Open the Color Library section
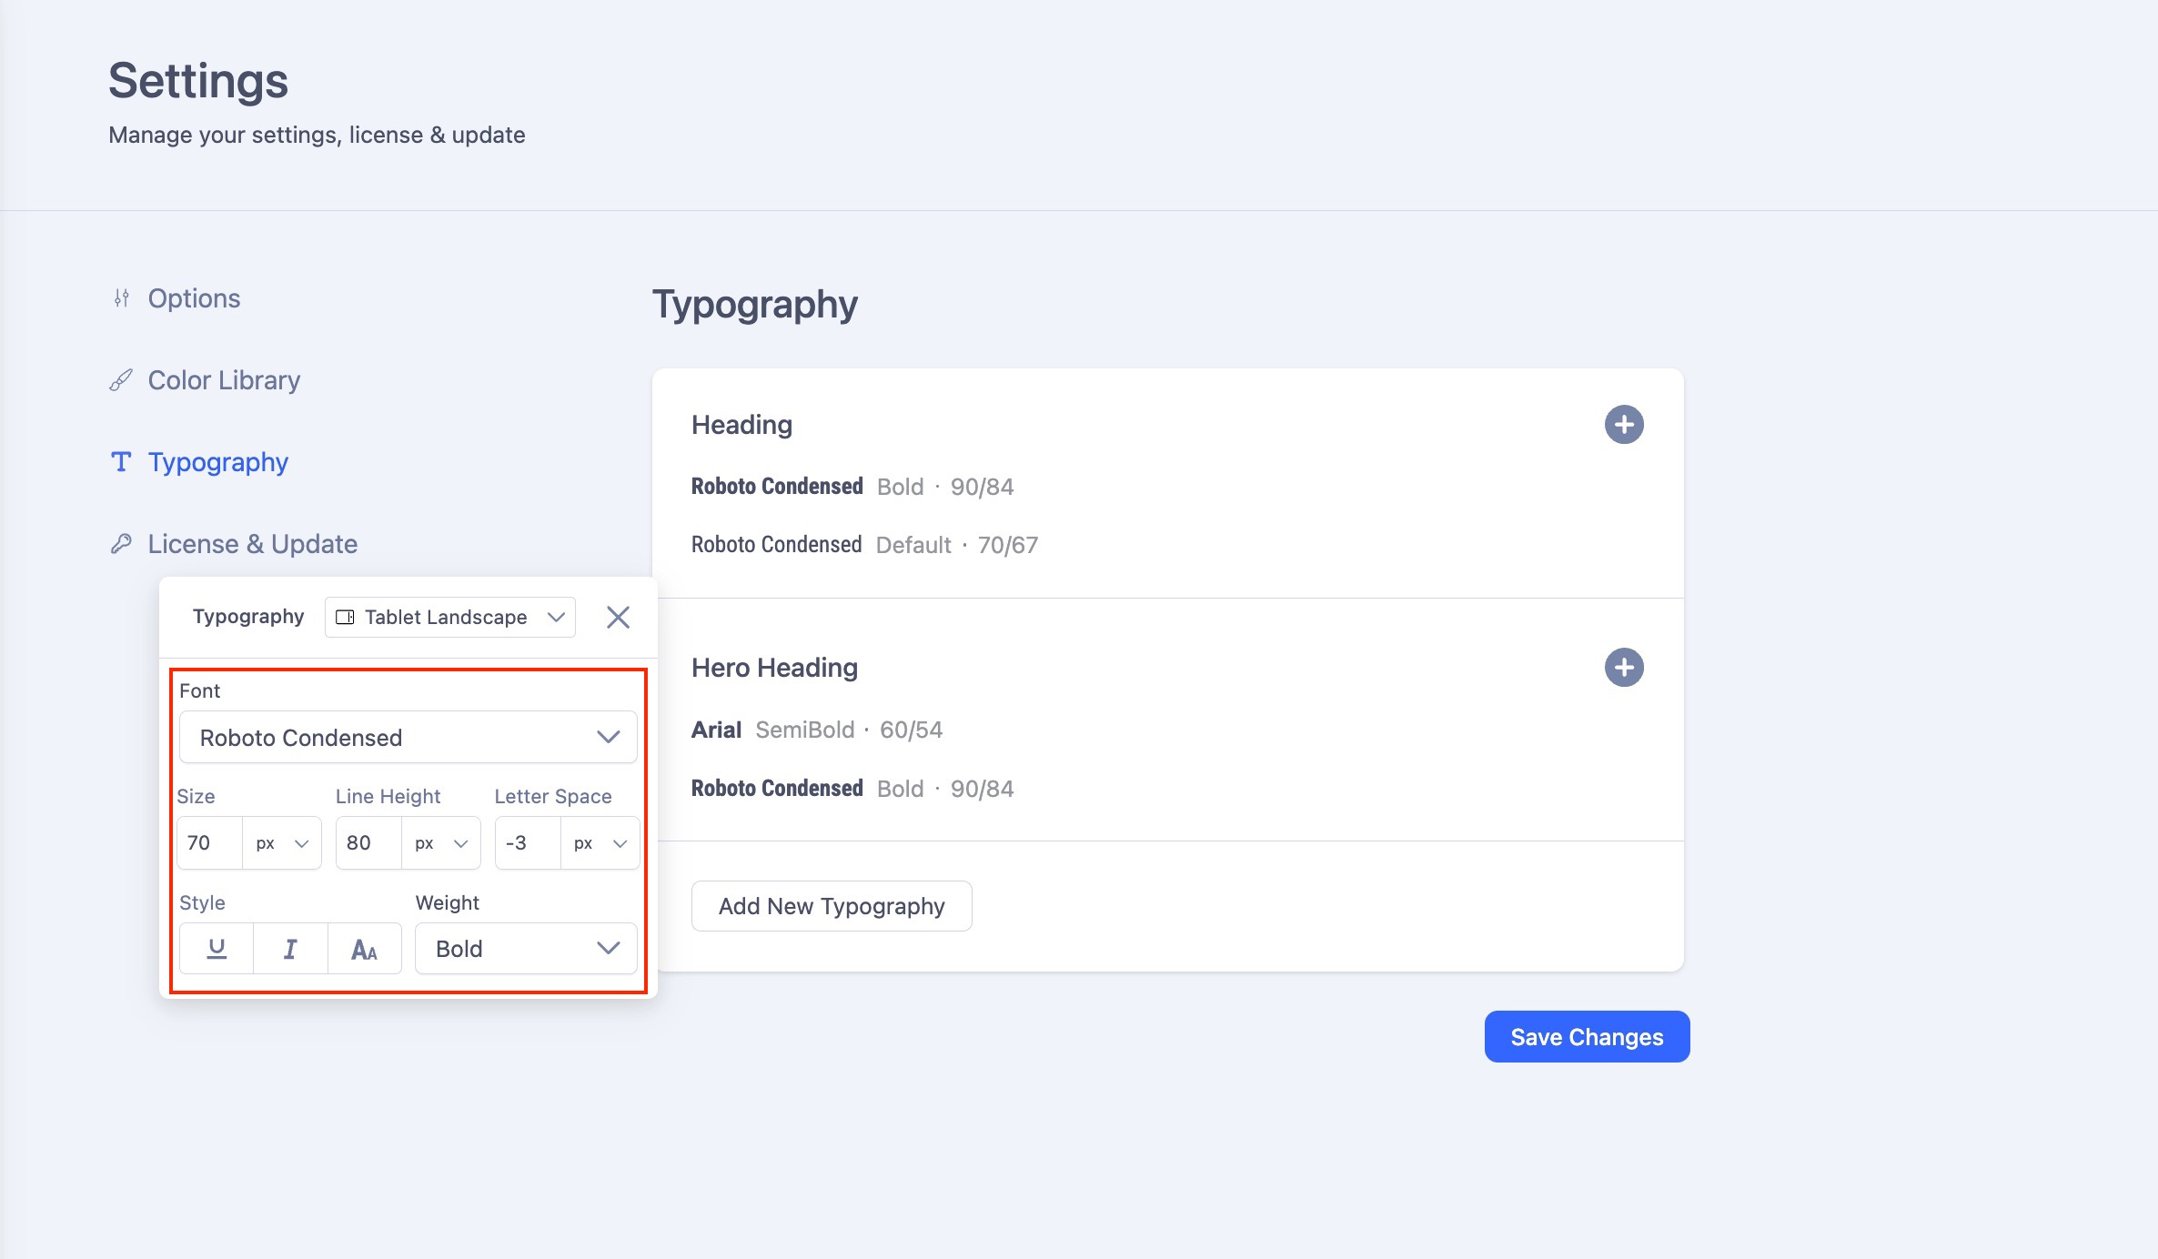 point(224,380)
